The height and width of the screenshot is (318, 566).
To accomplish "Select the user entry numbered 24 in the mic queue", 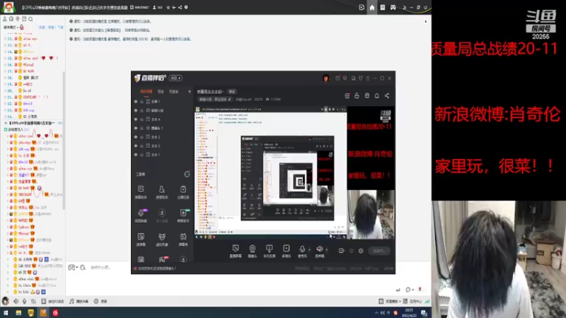I will click(x=33, y=117).
